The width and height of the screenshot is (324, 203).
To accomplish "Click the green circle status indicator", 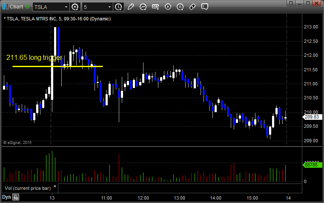I will point(28,7).
